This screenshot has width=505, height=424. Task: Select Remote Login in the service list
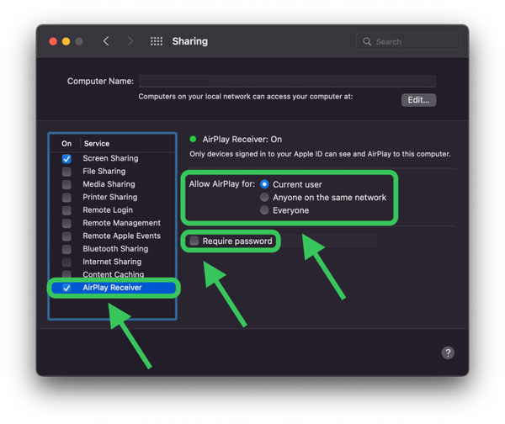coord(109,210)
